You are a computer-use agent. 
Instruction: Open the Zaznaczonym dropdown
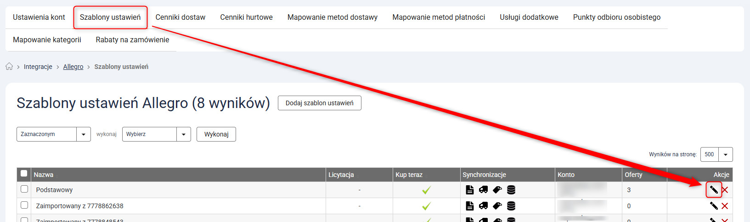(x=53, y=134)
